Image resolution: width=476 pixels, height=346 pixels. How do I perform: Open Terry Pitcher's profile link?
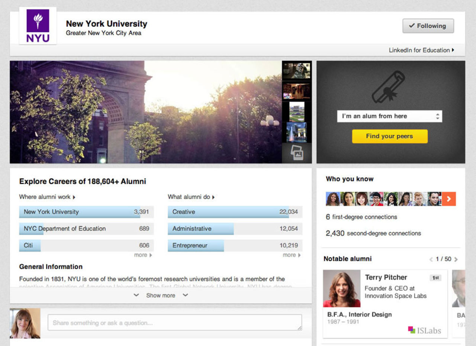point(386,277)
